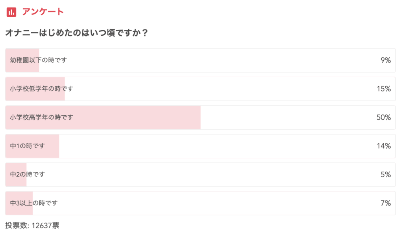The image size is (403, 235).
Task: Click the 50% result percentage
Action: [x=383, y=117]
